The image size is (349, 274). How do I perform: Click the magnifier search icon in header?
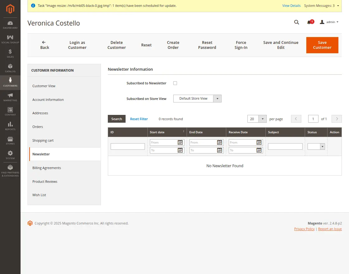click(x=297, y=22)
